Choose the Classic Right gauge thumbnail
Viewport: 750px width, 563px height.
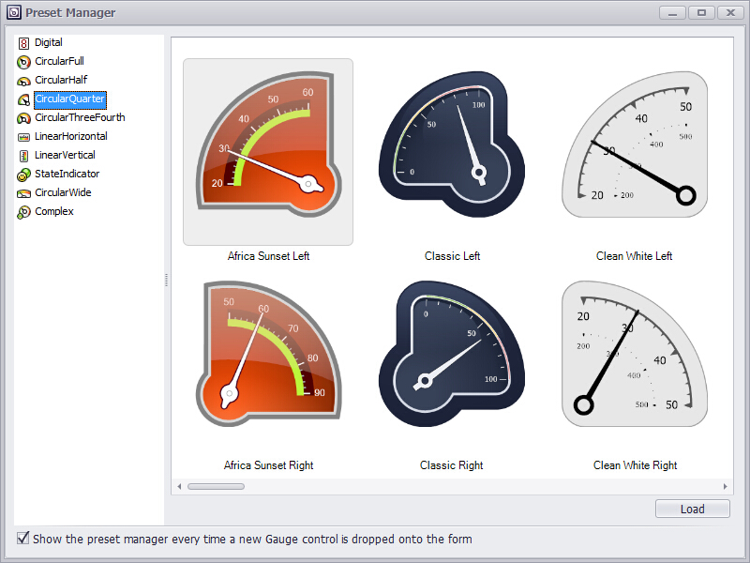(x=452, y=354)
